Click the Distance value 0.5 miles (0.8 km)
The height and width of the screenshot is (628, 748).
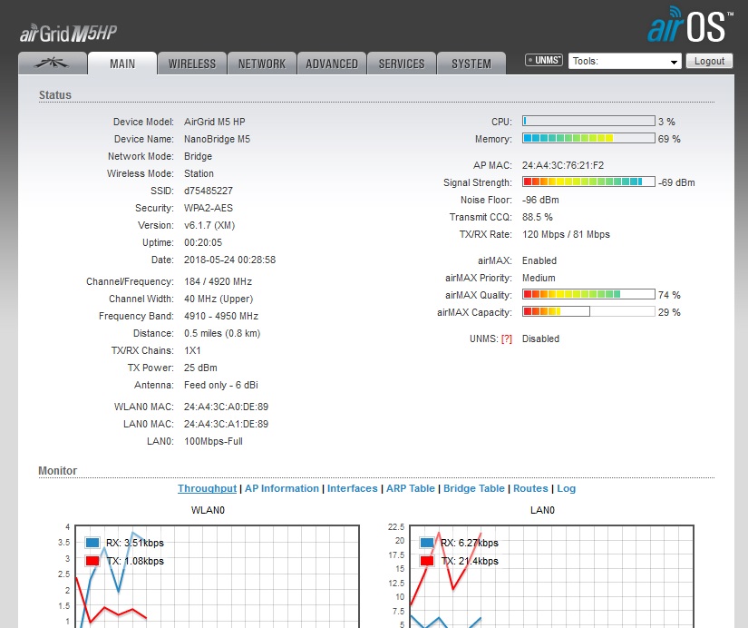(x=222, y=333)
